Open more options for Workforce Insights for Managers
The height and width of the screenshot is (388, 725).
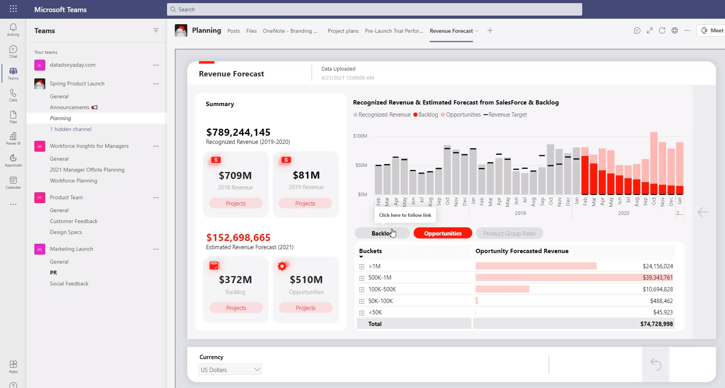(x=156, y=146)
